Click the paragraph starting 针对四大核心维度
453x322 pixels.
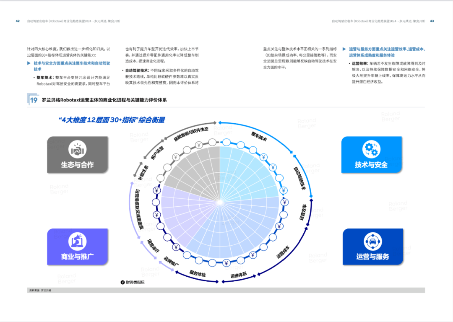(68, 52)
